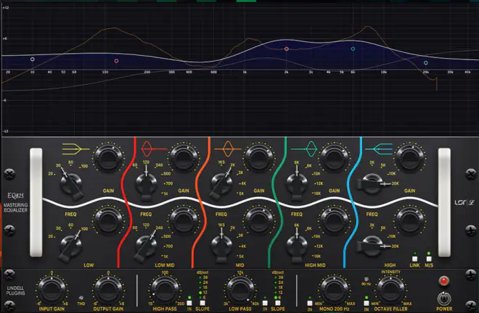Click the MONO 200 Hz knob

tap(334, 290)
